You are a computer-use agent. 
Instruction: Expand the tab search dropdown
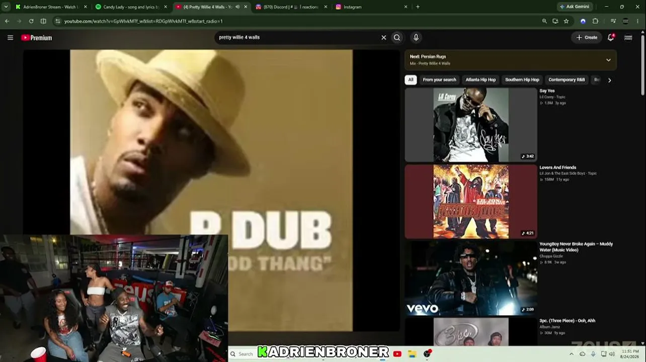pyautogui.click(x=6, y=7)
